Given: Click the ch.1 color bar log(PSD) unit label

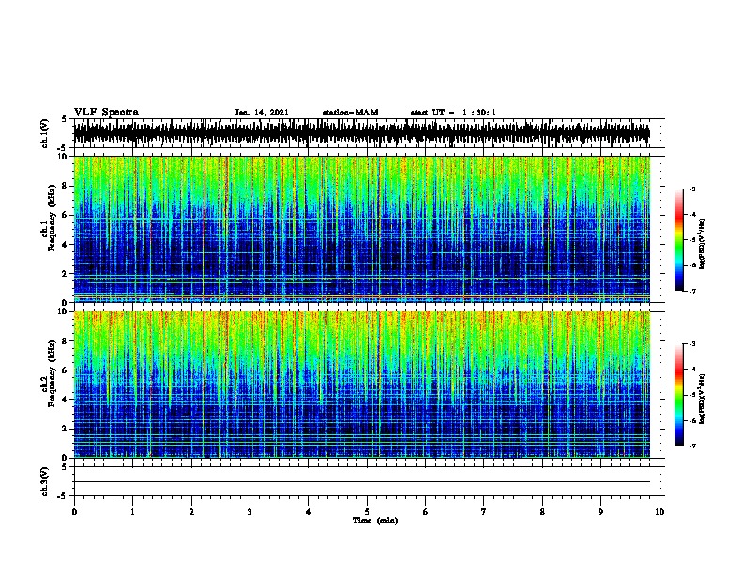Looking at the screenshot, I should (x=703, y=245).
